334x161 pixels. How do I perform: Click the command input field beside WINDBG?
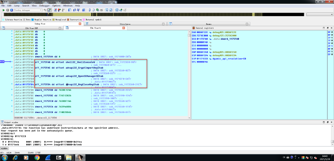(171, 149)
